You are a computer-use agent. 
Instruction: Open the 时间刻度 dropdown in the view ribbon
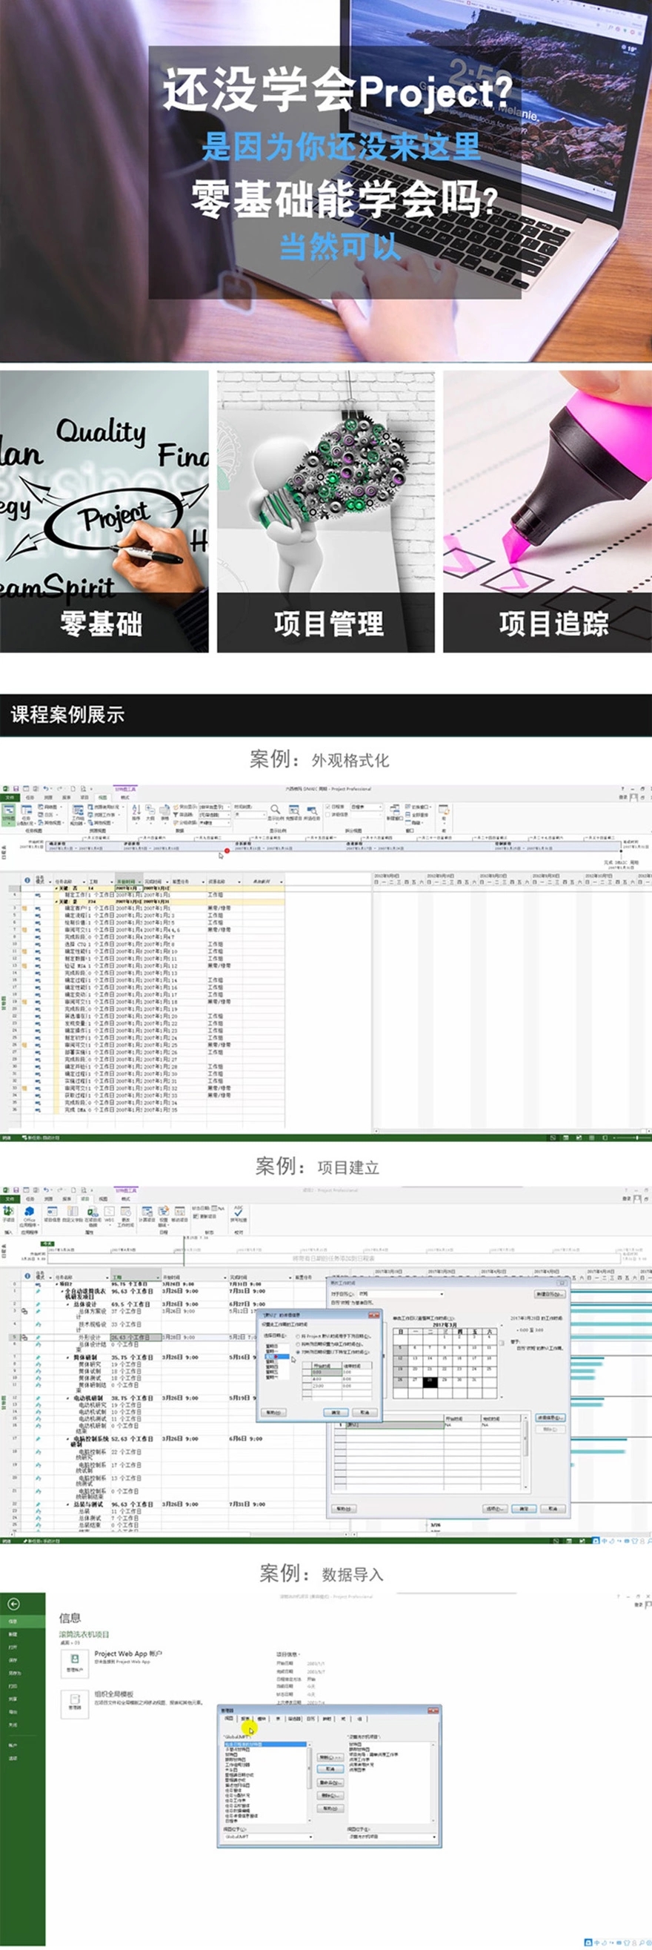250,816
